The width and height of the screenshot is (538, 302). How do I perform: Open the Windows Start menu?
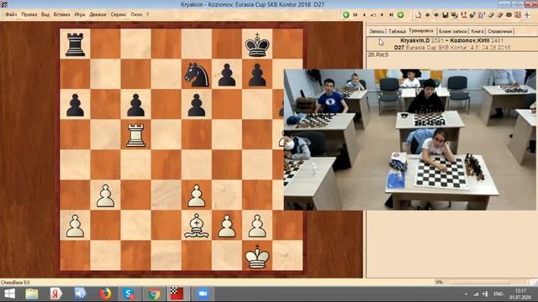point(9,294)
